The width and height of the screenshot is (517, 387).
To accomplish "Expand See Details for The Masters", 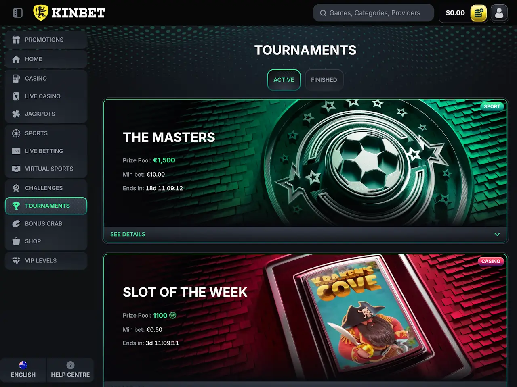I will (128, 234).
